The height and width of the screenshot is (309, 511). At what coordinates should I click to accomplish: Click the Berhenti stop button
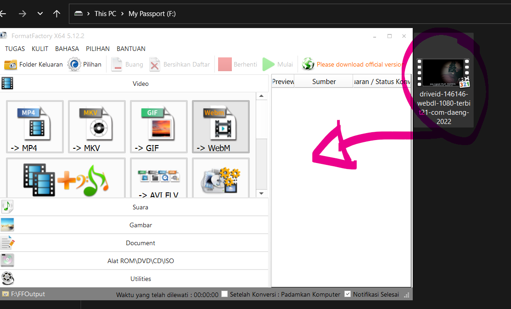(x=237, y=65)
